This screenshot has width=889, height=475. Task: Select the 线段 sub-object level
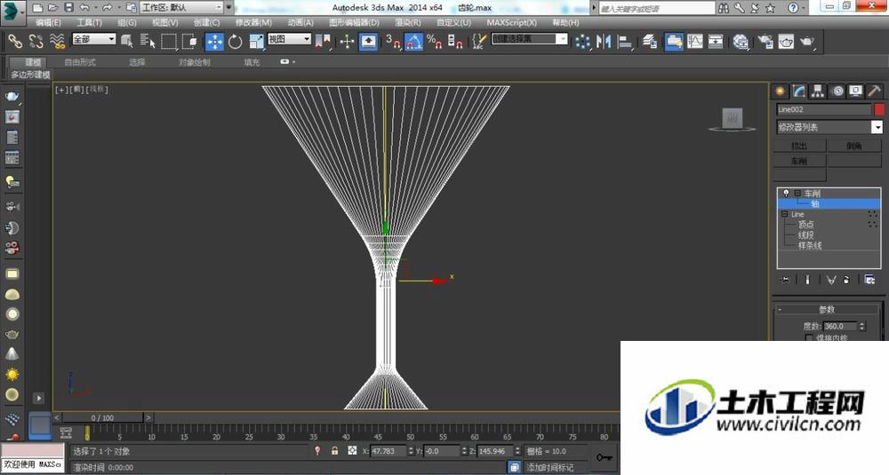[805, 235]
